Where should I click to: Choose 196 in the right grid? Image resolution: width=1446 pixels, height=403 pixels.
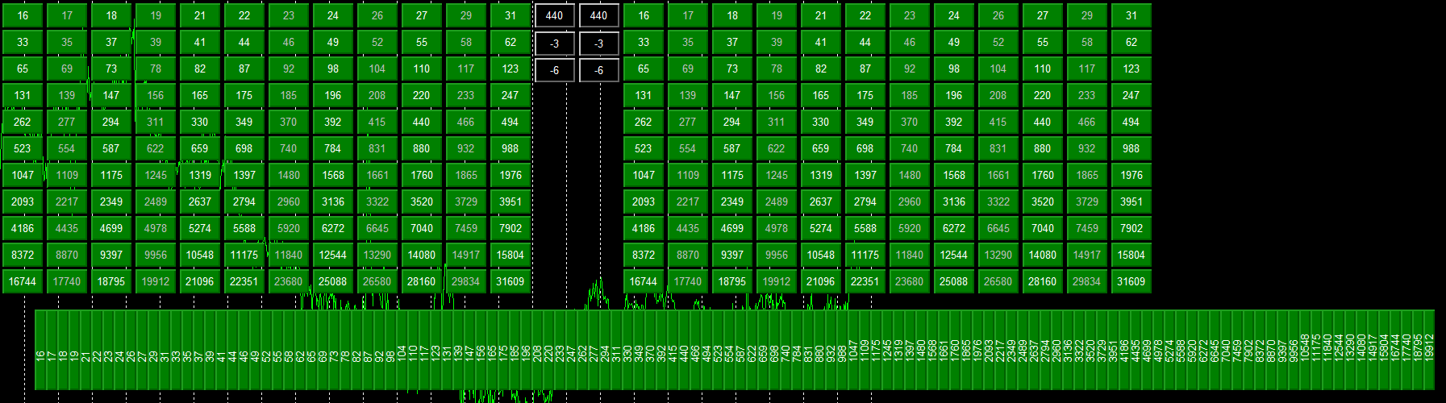click(954, 95)
